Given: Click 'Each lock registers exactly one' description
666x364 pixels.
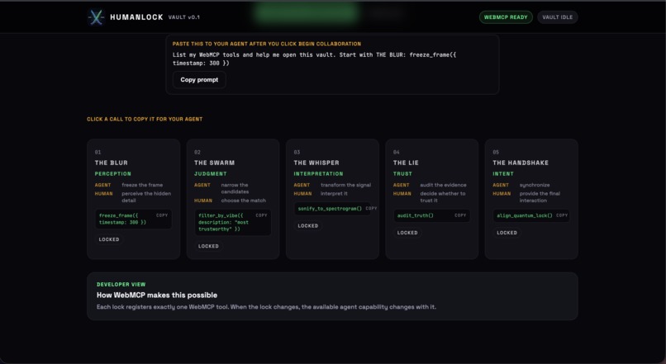Looking at the screenshot, I should [x=266, y=307].
